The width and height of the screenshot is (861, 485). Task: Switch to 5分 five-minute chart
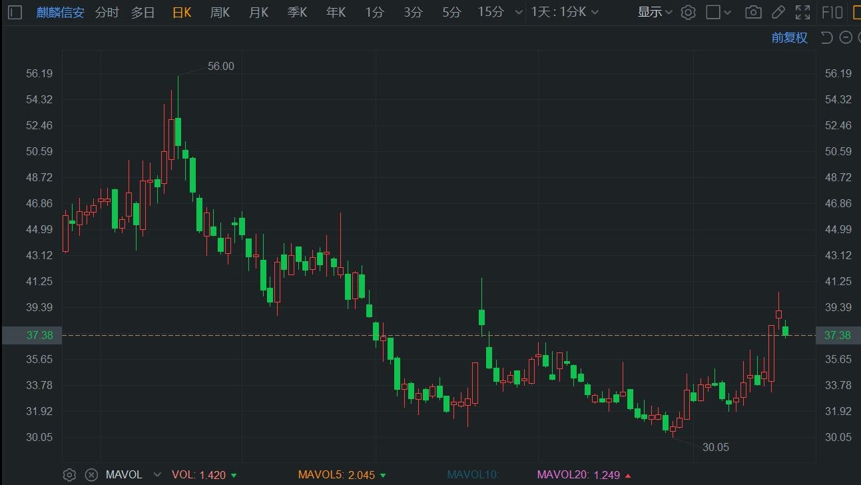[x=451, y=12]
